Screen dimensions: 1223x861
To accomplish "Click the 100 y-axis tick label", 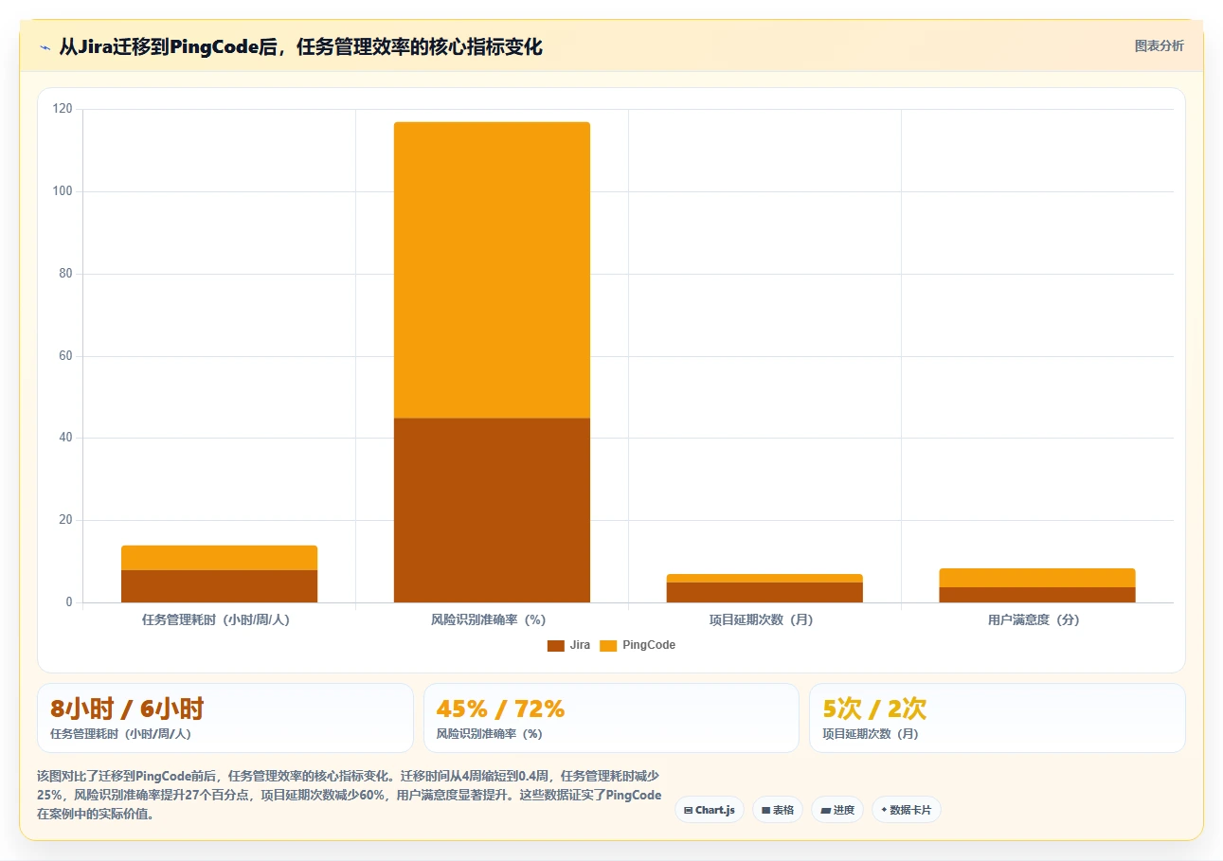I will point(63,191).
